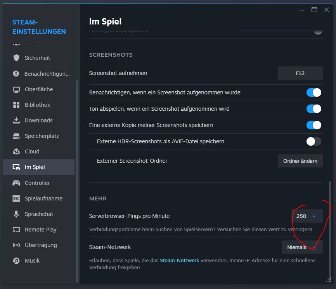Click the Downloads arrow icon
The height and width of the screenshot is (289, 336).
tap(16, 120)
